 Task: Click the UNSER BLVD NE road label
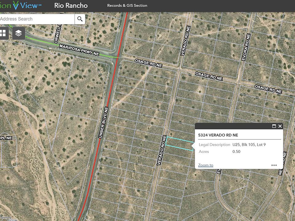click(x=104, y=122)
